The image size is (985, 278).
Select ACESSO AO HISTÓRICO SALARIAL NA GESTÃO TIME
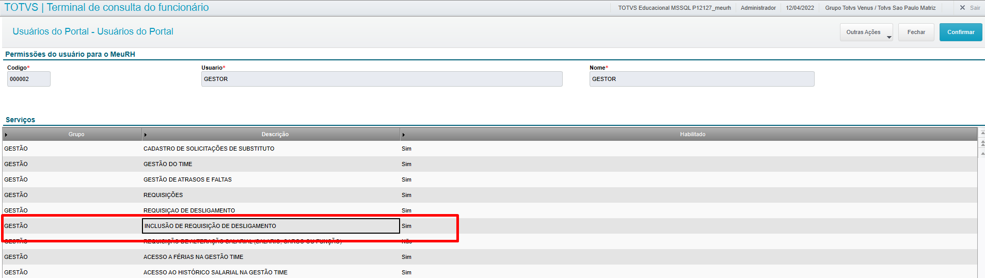215,272
